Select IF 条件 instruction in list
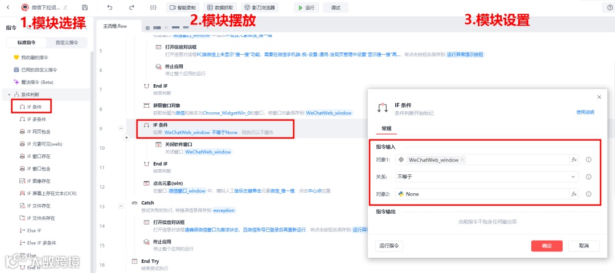 point(31,107)
